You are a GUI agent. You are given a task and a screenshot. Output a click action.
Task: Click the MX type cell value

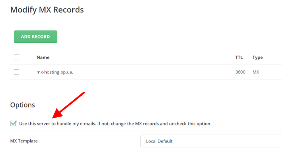pos(256,72)
